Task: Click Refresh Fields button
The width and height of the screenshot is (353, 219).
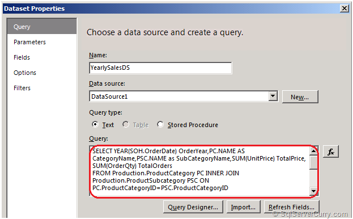Action: click(291, 207)
